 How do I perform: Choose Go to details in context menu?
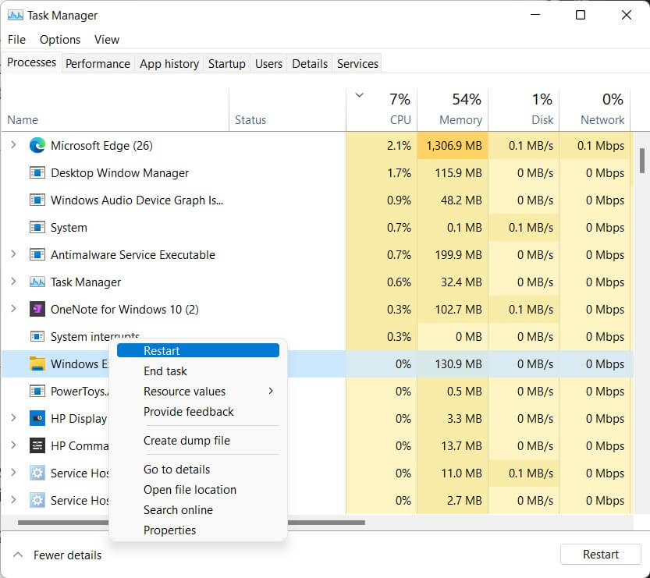pos(198,469)
